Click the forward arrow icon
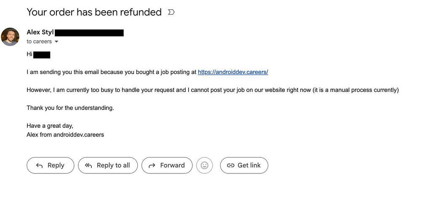This screenshot has height=216, width=421. pos(152,165)
